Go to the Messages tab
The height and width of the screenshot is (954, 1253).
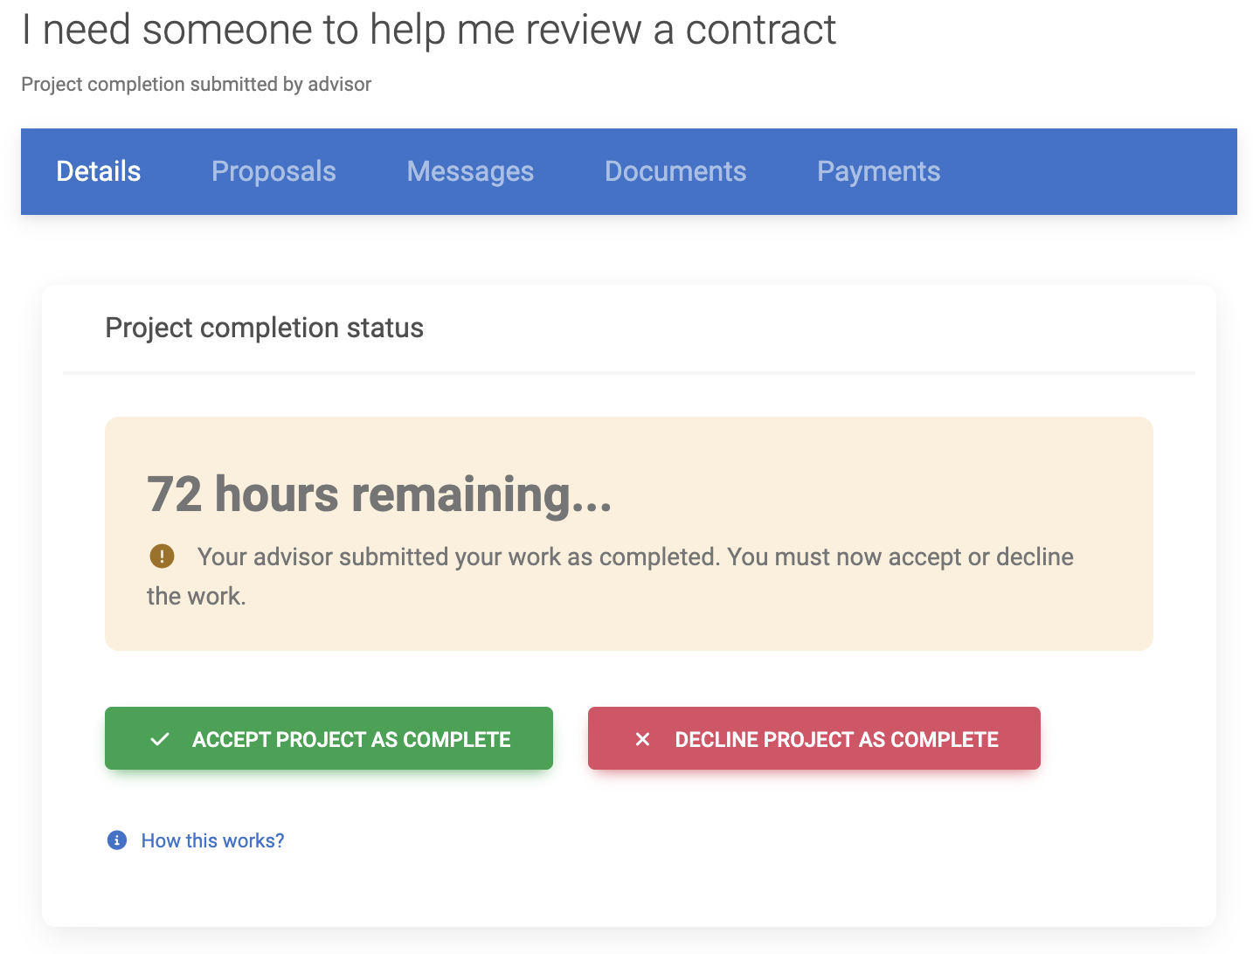pos(470,171)
